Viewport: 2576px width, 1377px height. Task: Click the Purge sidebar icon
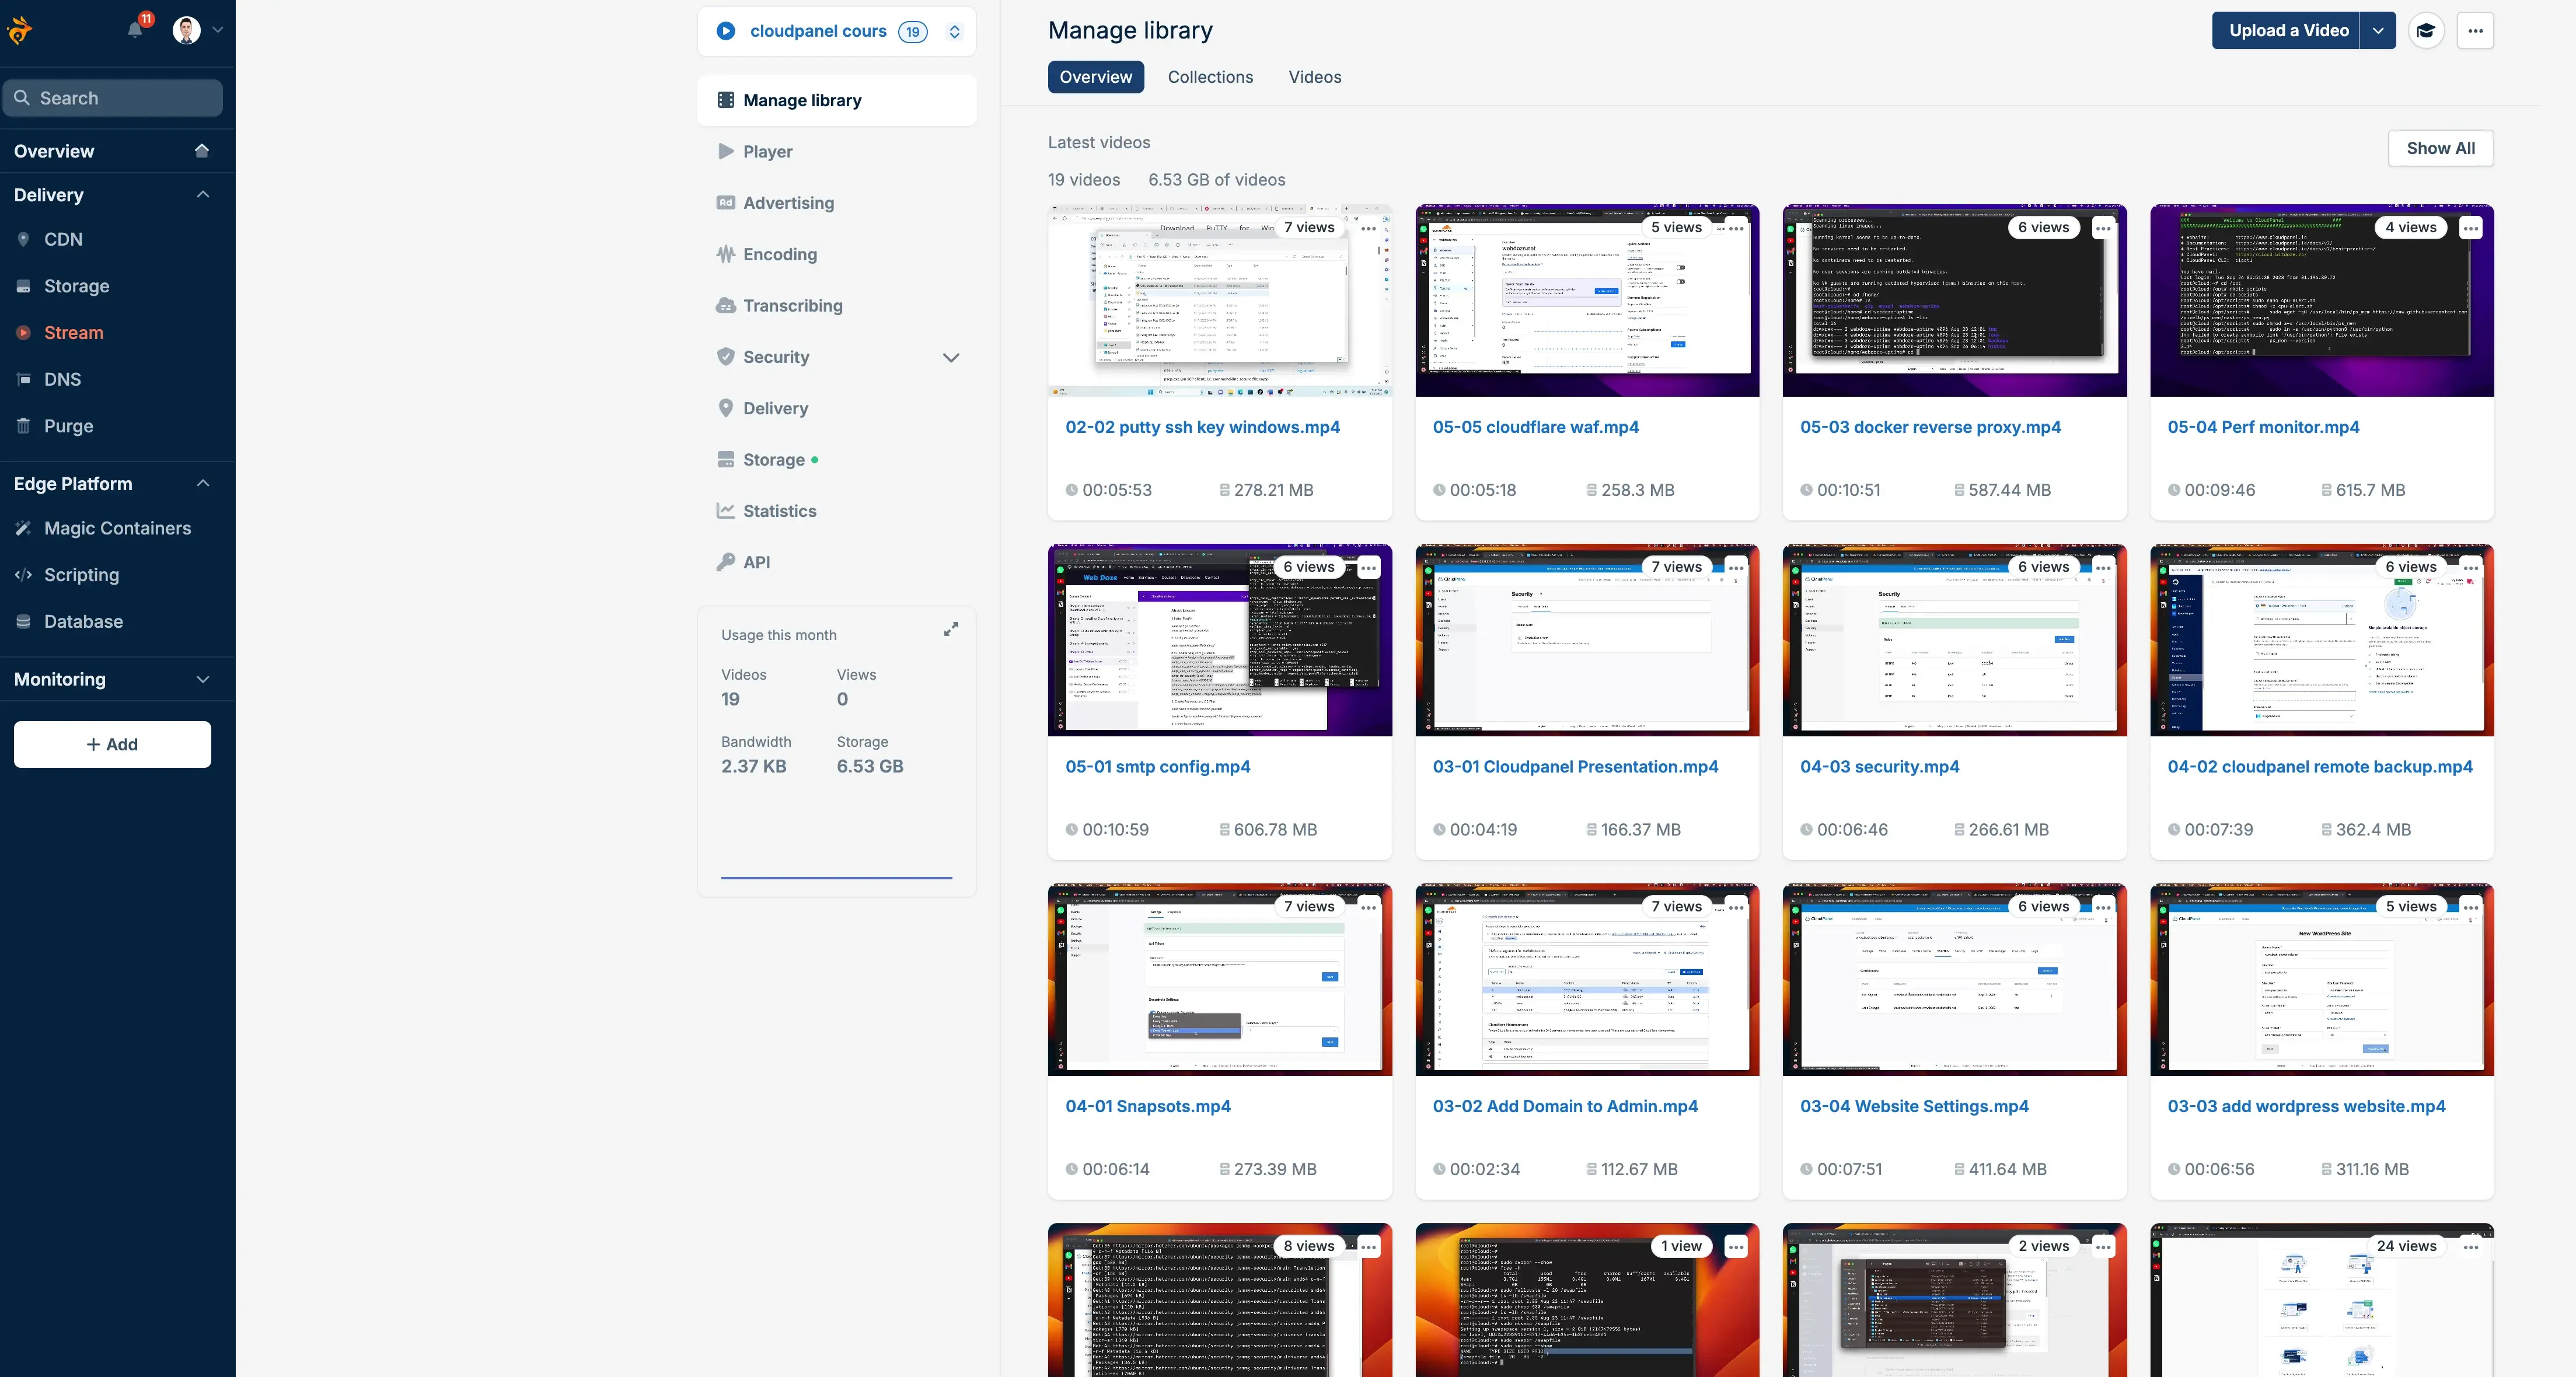[x=22, y=425]
